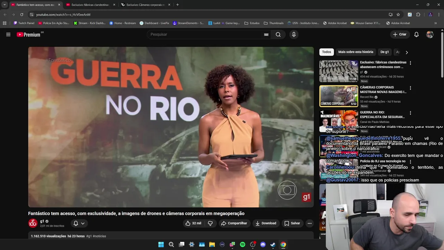The image size is (444, 250).
Task: Open the Criar create menu
Action: pos(400,34)
